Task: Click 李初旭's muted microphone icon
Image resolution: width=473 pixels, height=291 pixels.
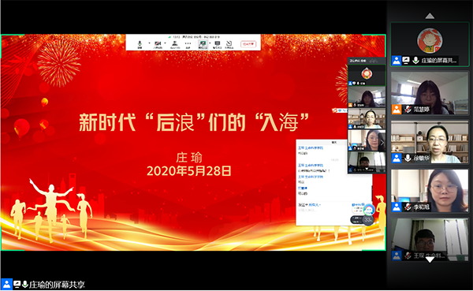Action: (408, 207)
